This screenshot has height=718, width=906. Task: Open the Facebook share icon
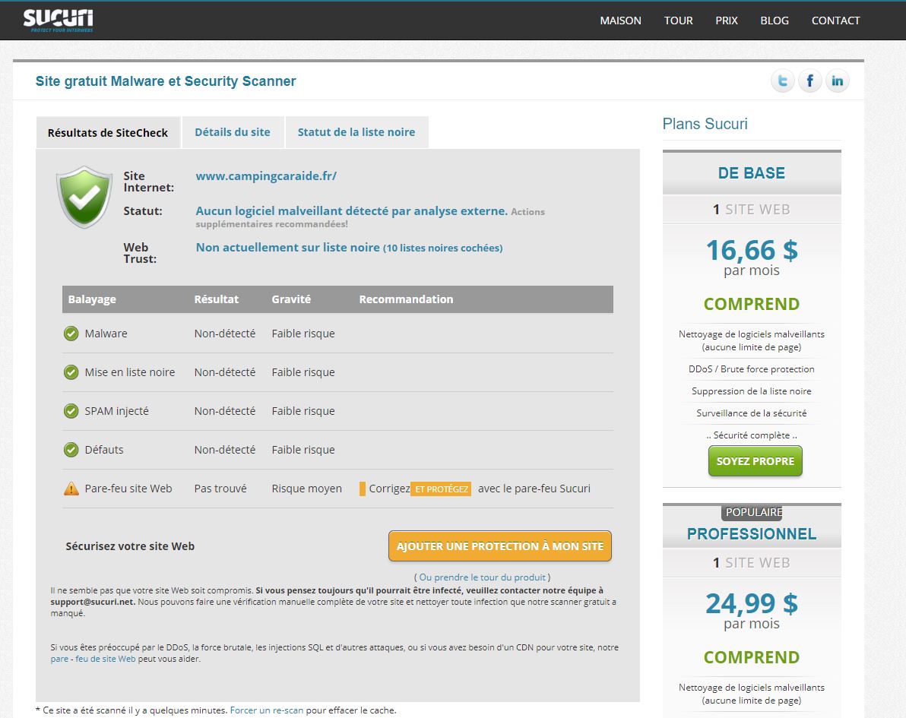809,81
